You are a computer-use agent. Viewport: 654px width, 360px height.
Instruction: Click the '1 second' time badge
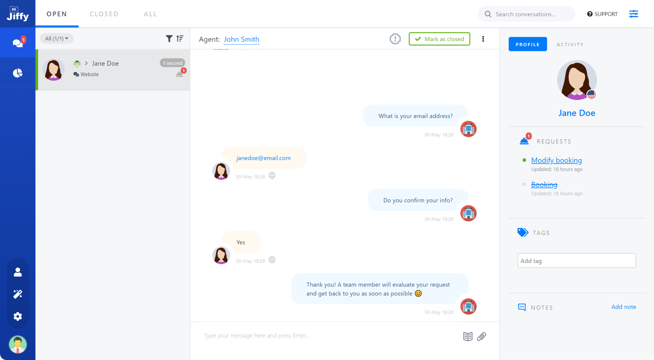pyautogui.click(x=172, y=63)
